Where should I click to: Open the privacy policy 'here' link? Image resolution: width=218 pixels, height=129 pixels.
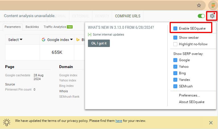point(119,121)
